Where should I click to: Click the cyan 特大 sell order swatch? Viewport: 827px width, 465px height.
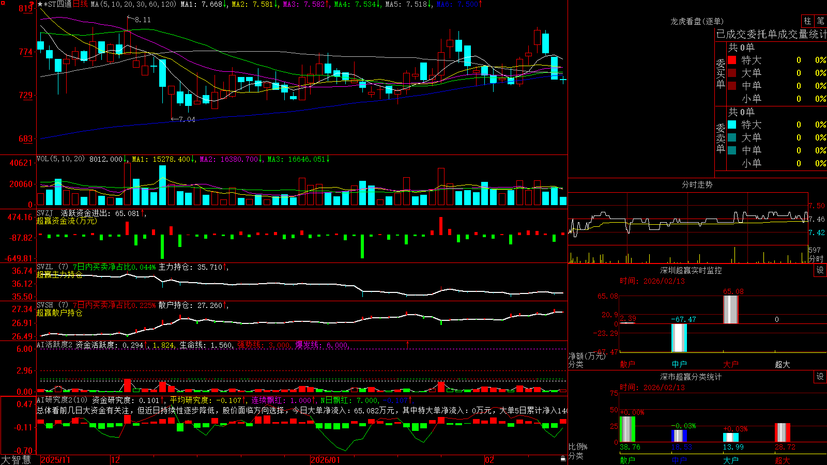tap(732, 125)
